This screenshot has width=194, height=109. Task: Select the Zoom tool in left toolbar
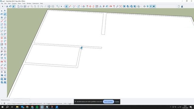pos(2,65)
